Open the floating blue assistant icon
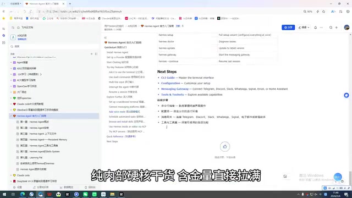Image resolution: width=352 pixels, height=198 pixels. pyautogui.click(x=346, y=95)
